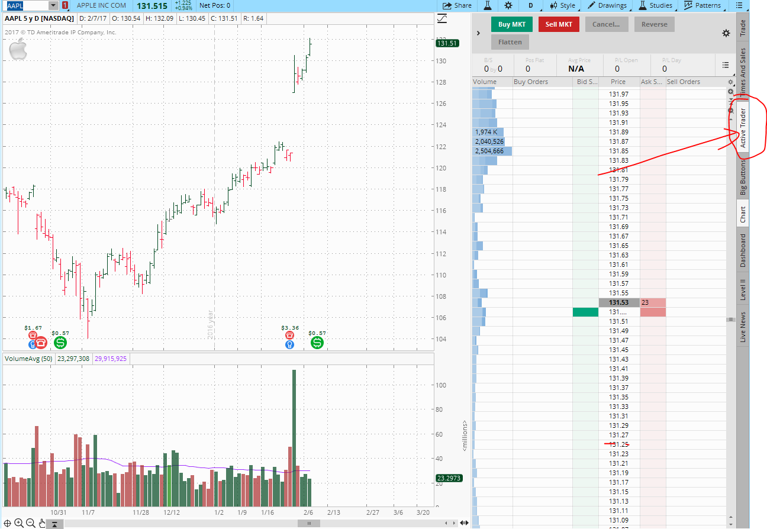This screenshot has height=529, width=767.
Task: Click the green dividend icon near 2/6
Action: click(317, 342)
